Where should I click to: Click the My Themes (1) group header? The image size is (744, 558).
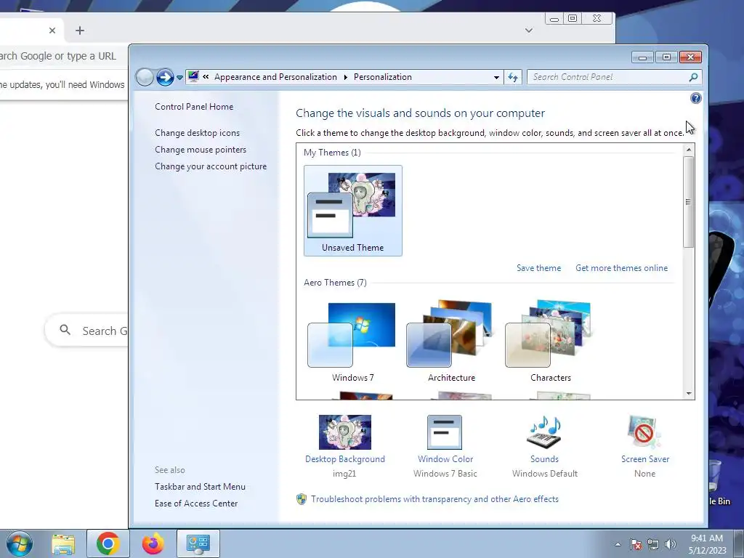[x=332, y=153]
